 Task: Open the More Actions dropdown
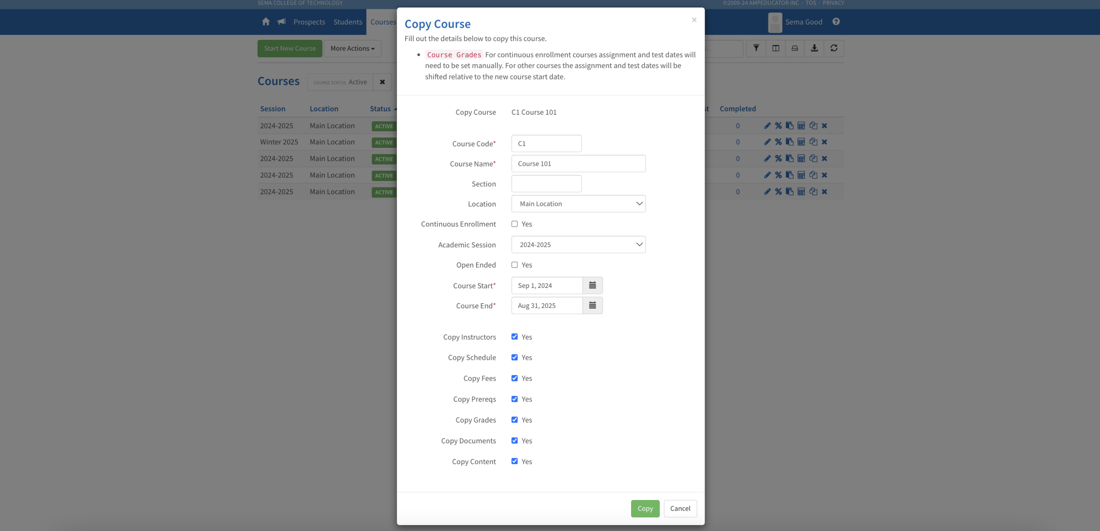(352, 48)
